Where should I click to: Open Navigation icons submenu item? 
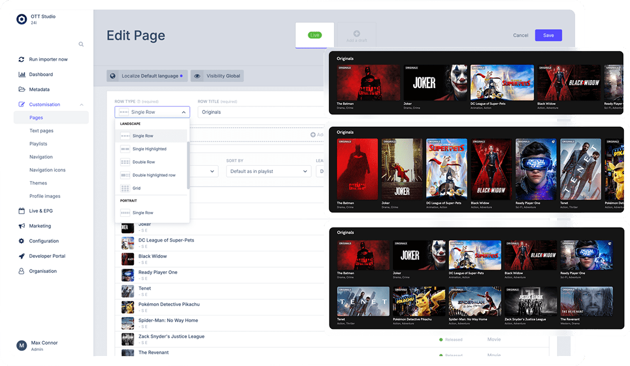tap(48, 170)
